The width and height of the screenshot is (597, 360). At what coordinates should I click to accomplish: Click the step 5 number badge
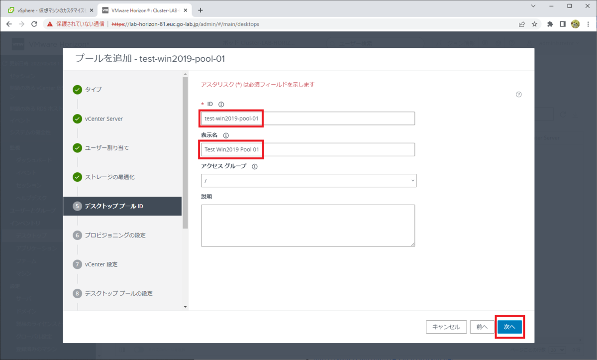pos(77,206)
